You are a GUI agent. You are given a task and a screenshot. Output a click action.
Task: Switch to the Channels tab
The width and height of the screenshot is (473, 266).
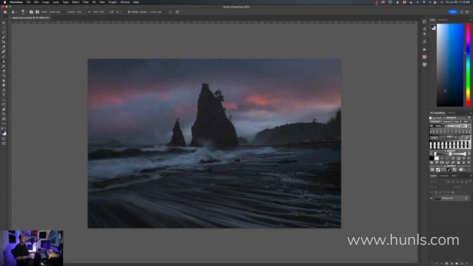(444, 176)
